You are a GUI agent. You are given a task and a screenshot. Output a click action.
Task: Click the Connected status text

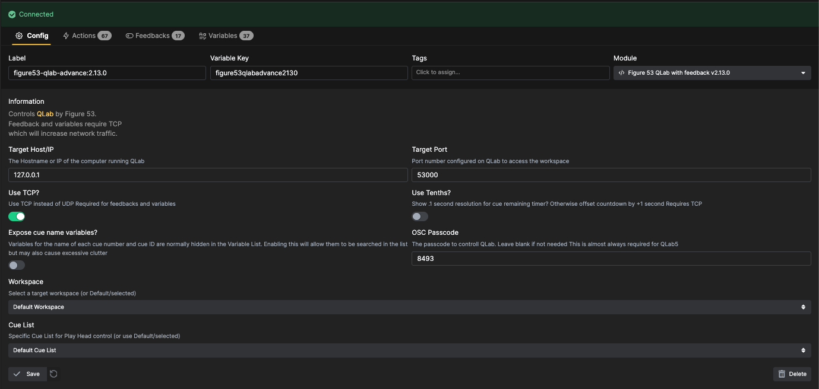pos(36,14)
